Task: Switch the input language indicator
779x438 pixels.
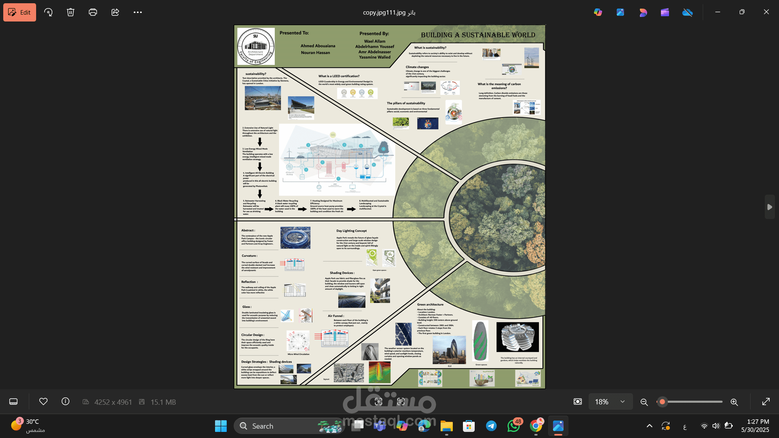Action: tap(685, 427)
